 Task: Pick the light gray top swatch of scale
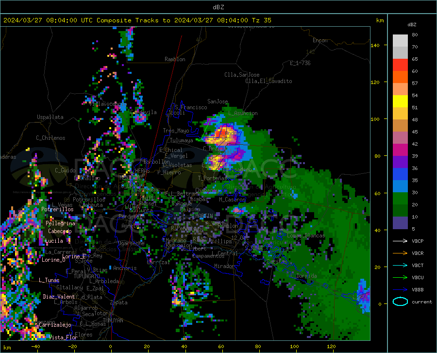point(400,41)
